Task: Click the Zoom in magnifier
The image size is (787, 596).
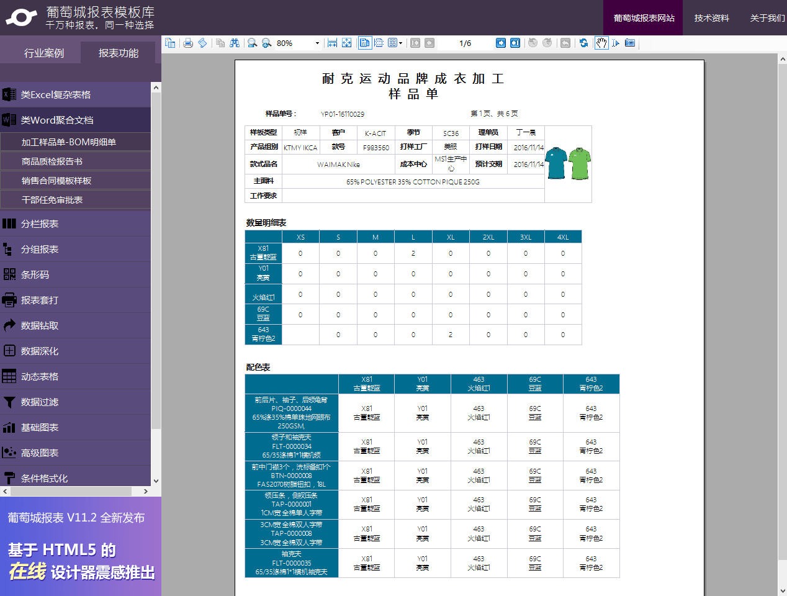Action: click(266, 43)
